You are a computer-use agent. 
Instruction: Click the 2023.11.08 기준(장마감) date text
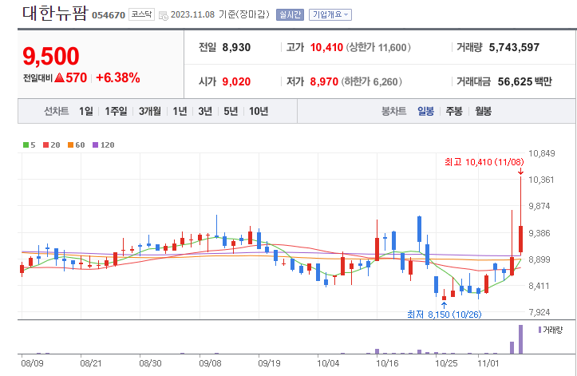click(220, 14)
